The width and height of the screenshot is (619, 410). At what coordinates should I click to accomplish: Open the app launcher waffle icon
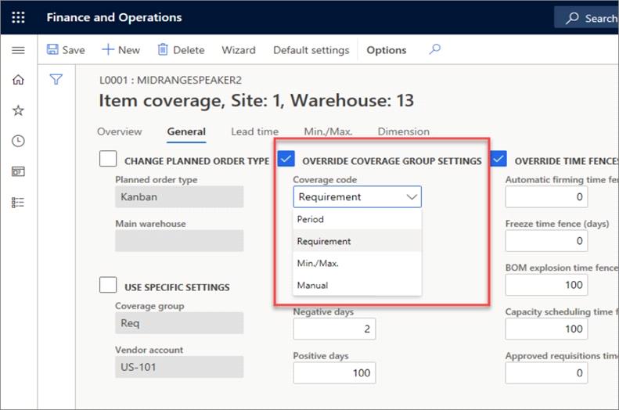click(x=18, y=17)
